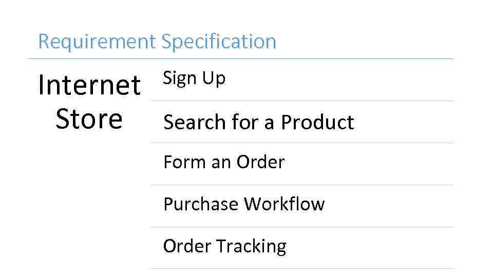Viewport: 493px width, 277px height.
Task: Click the Purchase Workflow row text
Action: pos(244,204)
